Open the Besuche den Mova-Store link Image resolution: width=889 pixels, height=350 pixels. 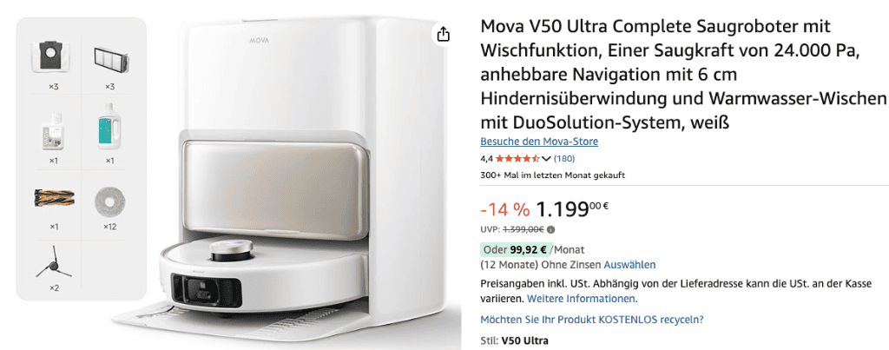tap(539, 142)
